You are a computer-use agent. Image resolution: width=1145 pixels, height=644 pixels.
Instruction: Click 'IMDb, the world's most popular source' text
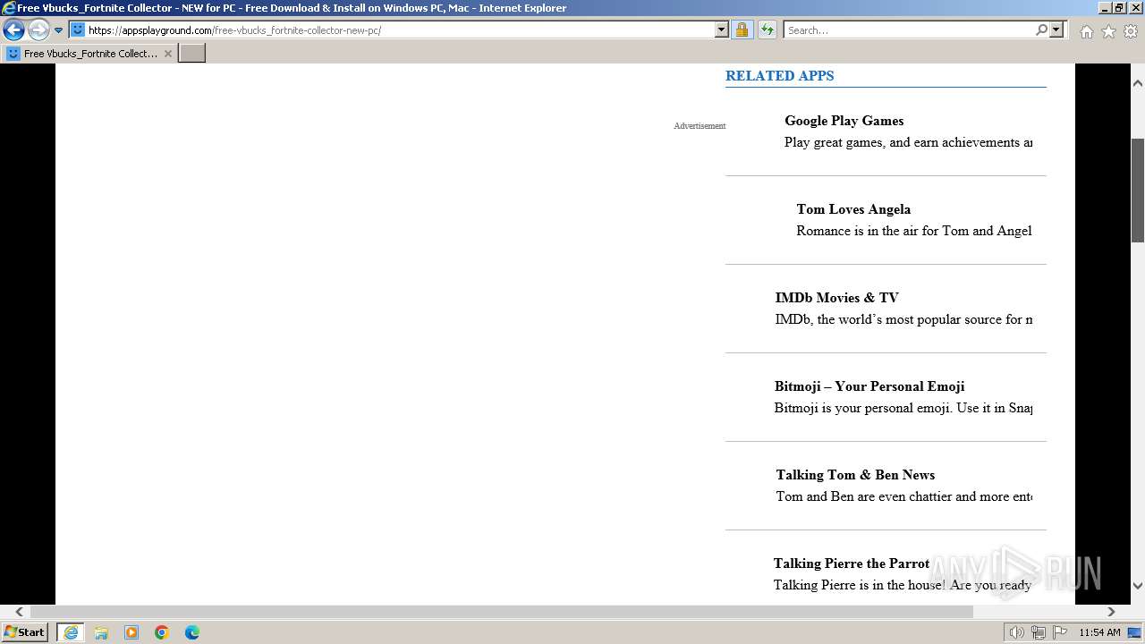pos(903,319)
